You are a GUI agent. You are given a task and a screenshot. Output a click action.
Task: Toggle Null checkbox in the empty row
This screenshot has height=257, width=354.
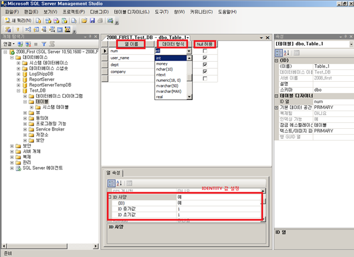(205, 78)
